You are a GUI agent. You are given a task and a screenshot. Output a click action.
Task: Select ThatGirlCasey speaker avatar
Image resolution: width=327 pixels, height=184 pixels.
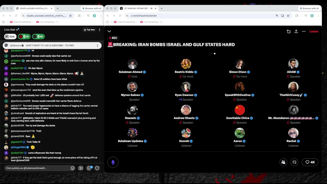point(293,87)
